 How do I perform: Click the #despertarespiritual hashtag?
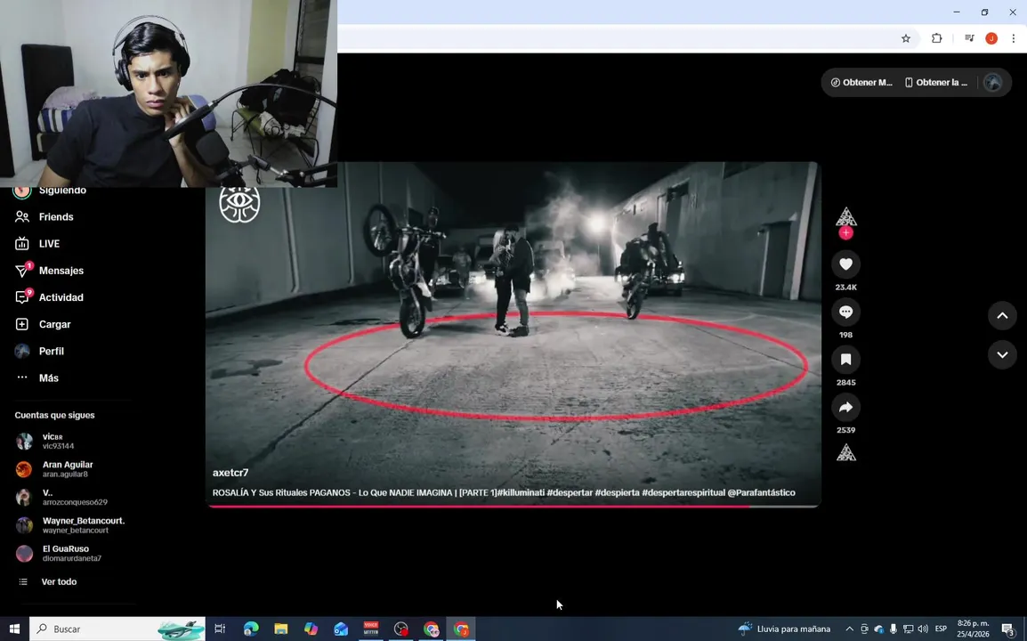(683, 493)
